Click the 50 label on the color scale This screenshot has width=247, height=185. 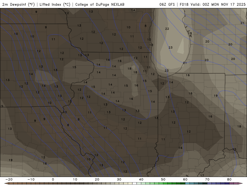pyautogui.click(x=163, y=179)
